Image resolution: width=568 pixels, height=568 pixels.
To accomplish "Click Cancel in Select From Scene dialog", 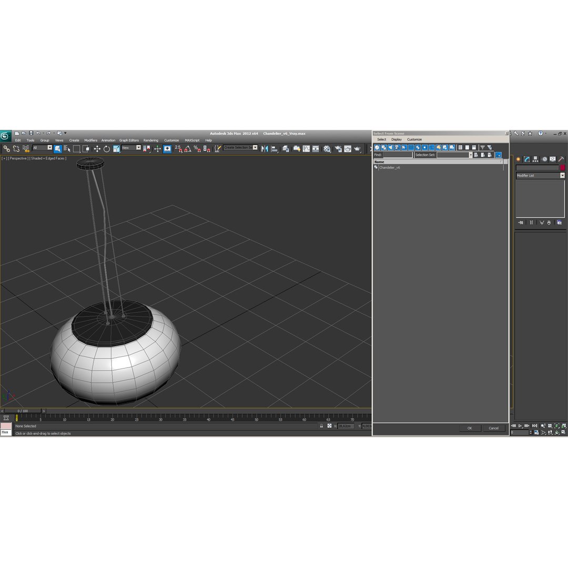I will (x=494, y=428).
